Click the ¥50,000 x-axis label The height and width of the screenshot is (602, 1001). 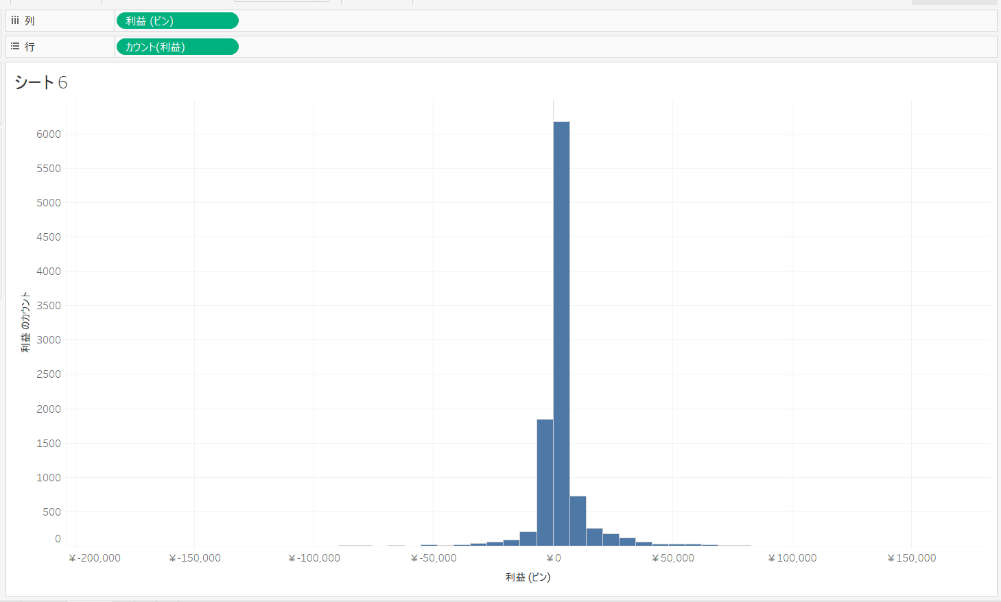pyautogui.click(x=673, y=558)
